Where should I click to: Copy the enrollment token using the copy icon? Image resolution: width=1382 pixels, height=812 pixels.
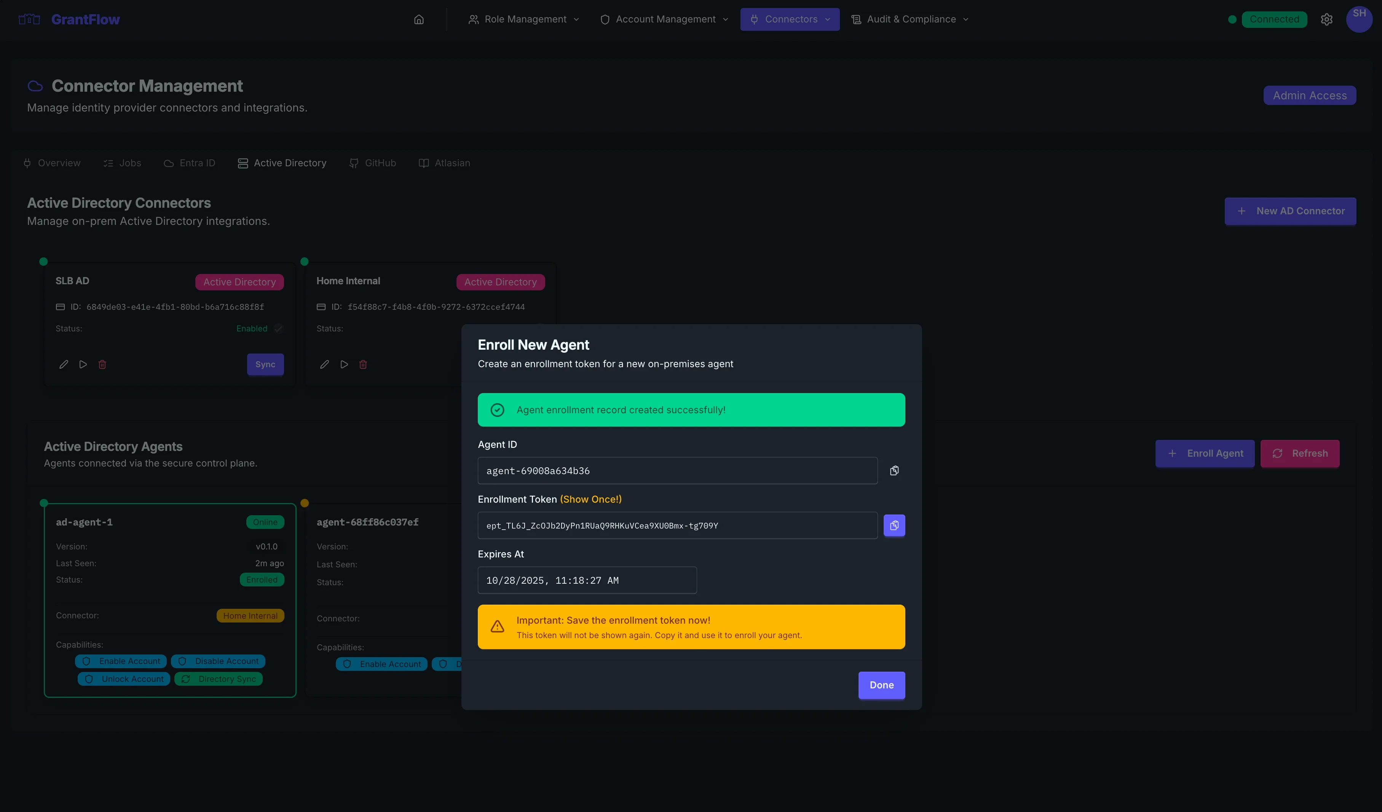pyautogui.click(x=894, y=525)
